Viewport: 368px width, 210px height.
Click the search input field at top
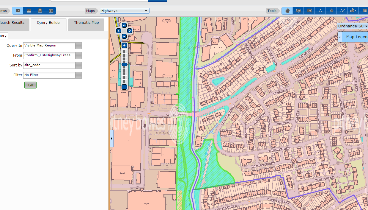coord(99,1)
